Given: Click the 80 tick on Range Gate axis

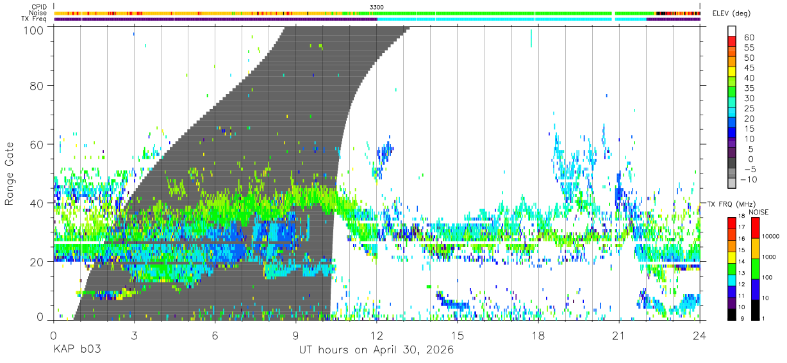Looking at the screenshot, I should point(38,86).
